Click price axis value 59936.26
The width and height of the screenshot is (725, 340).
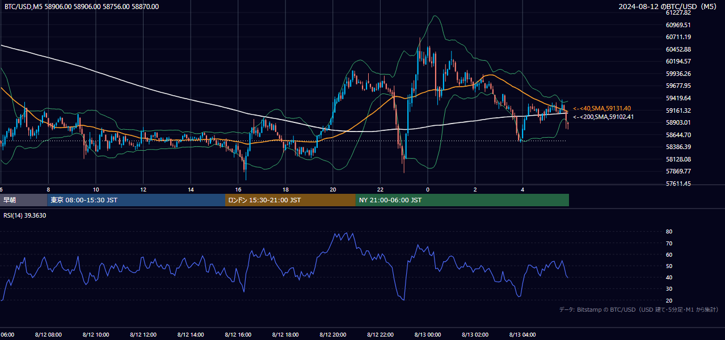(678, 74)
